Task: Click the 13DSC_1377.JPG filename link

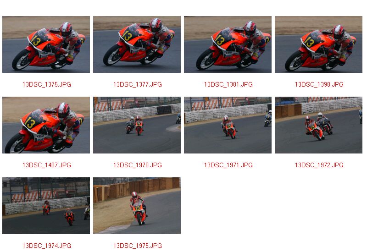Action: pos(138,84)
